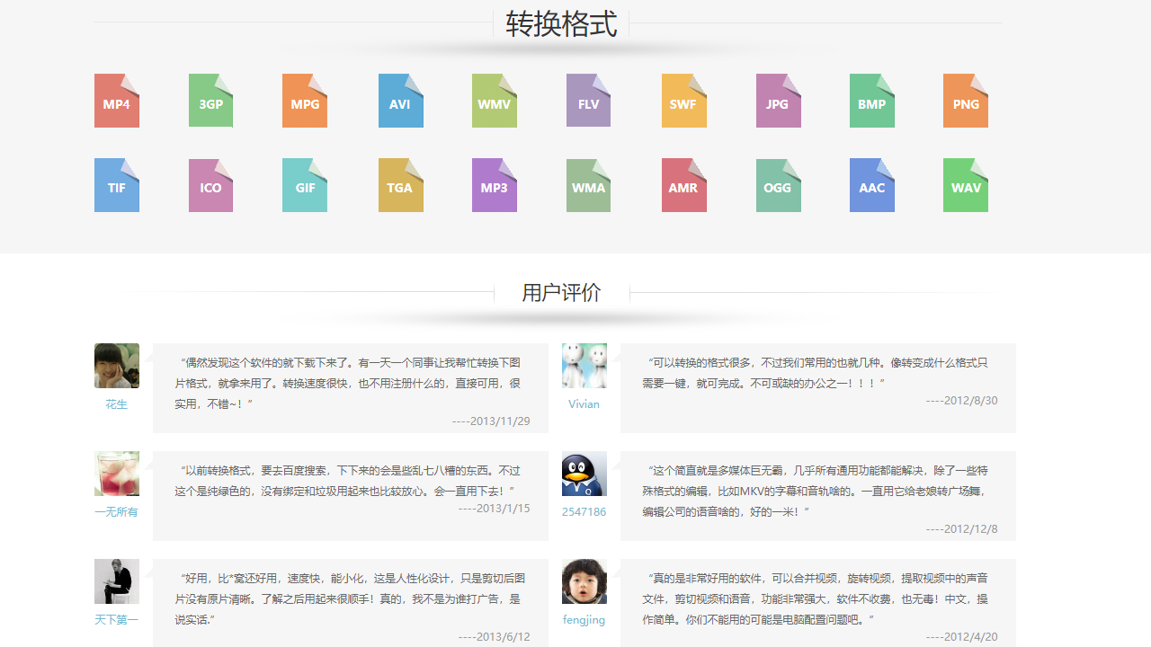
Task: Click the username Vivian
Action: click(x=584, y=403)
